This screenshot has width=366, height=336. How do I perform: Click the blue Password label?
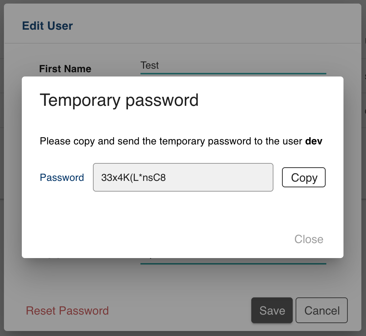click(61, 177)
